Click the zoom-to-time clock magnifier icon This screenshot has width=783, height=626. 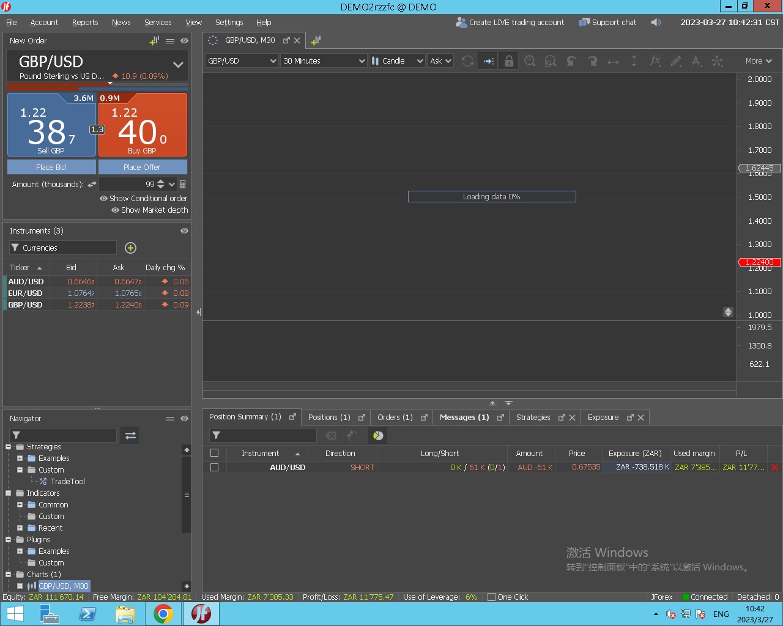click(530, 61)
